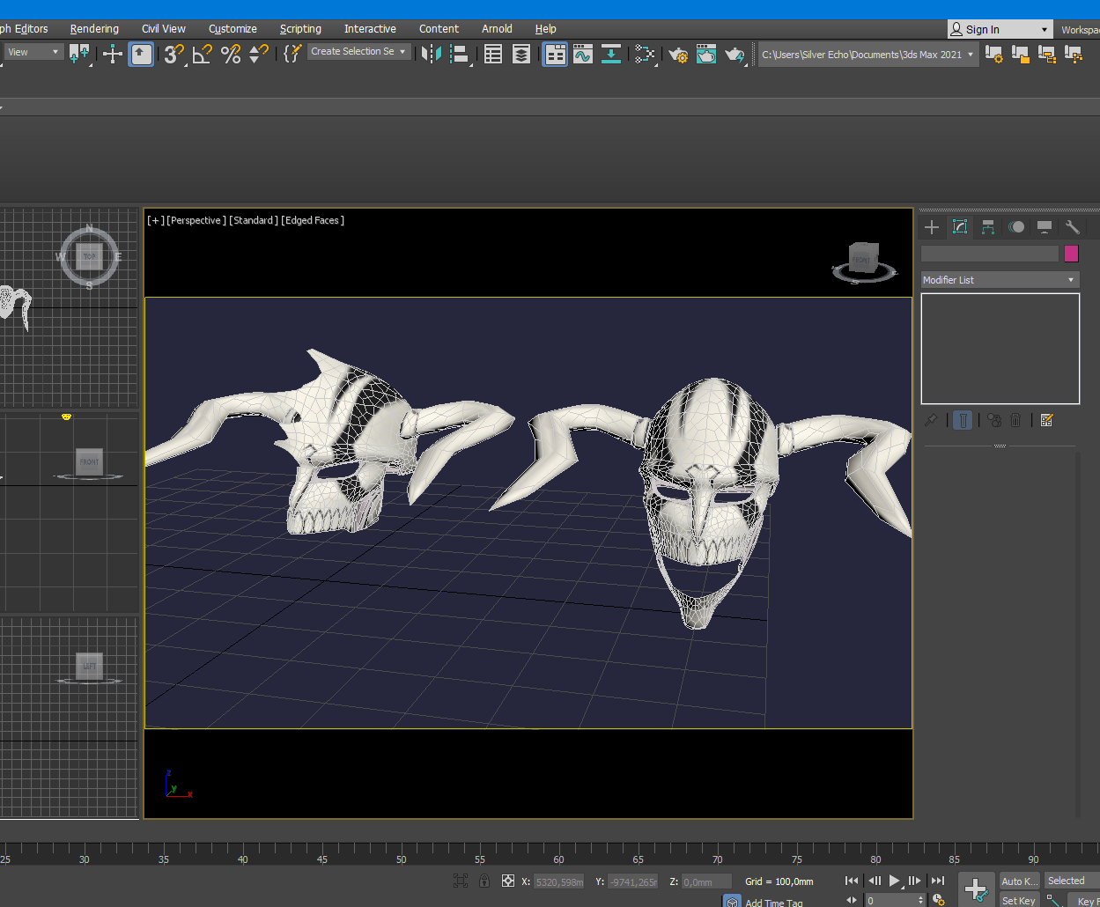Open reference coordinate View dropdown
Viewport: 1100px width, 907px height.
(33, 52)
